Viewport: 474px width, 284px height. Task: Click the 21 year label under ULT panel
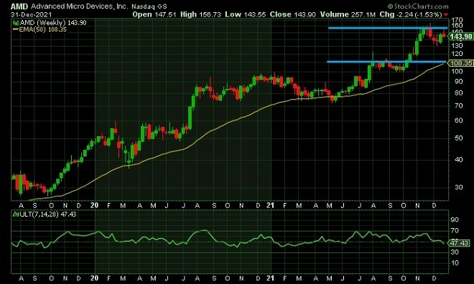pyautogui.click(x=271, y=278)
